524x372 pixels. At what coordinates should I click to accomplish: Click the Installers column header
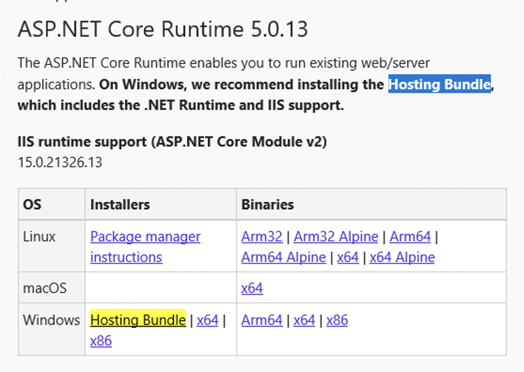pos(120,204)
